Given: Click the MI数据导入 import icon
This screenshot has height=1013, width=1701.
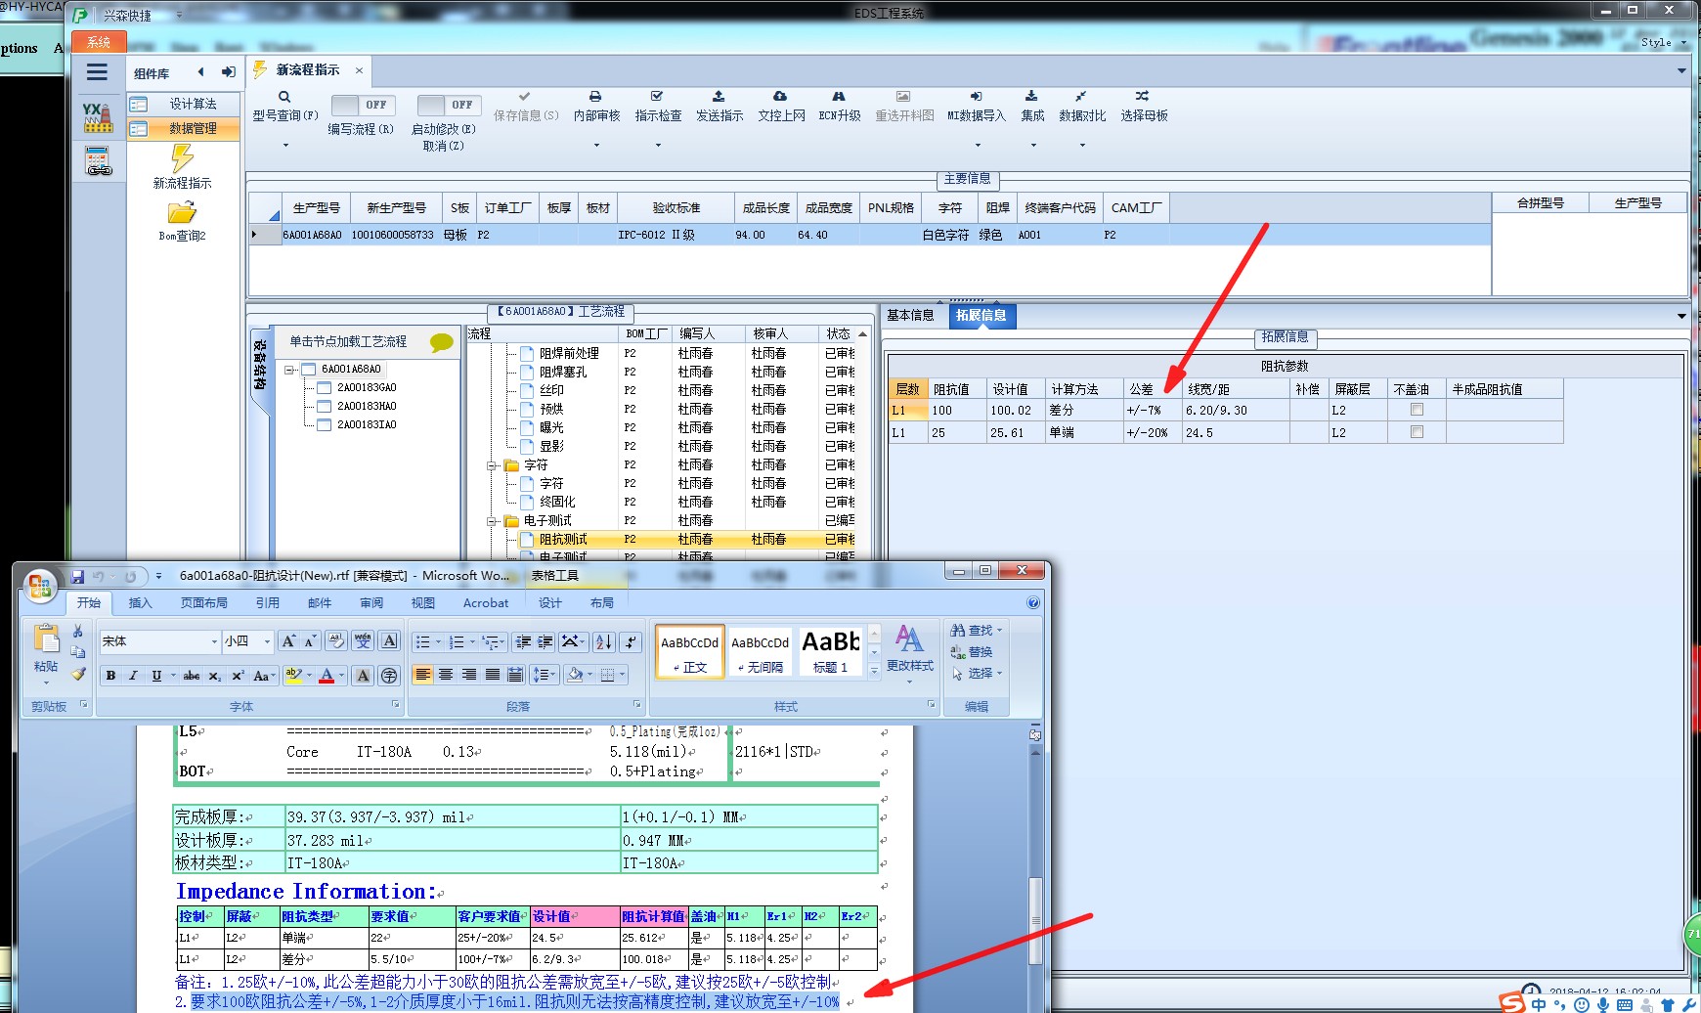Looking at the screenshot, I should pyautogui.click(x=976, y=97).
